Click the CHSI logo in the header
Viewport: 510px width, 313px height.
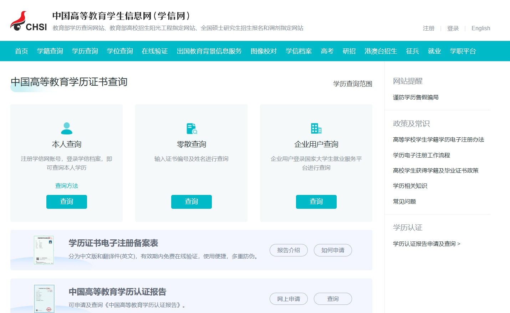(x=29, y=21)
